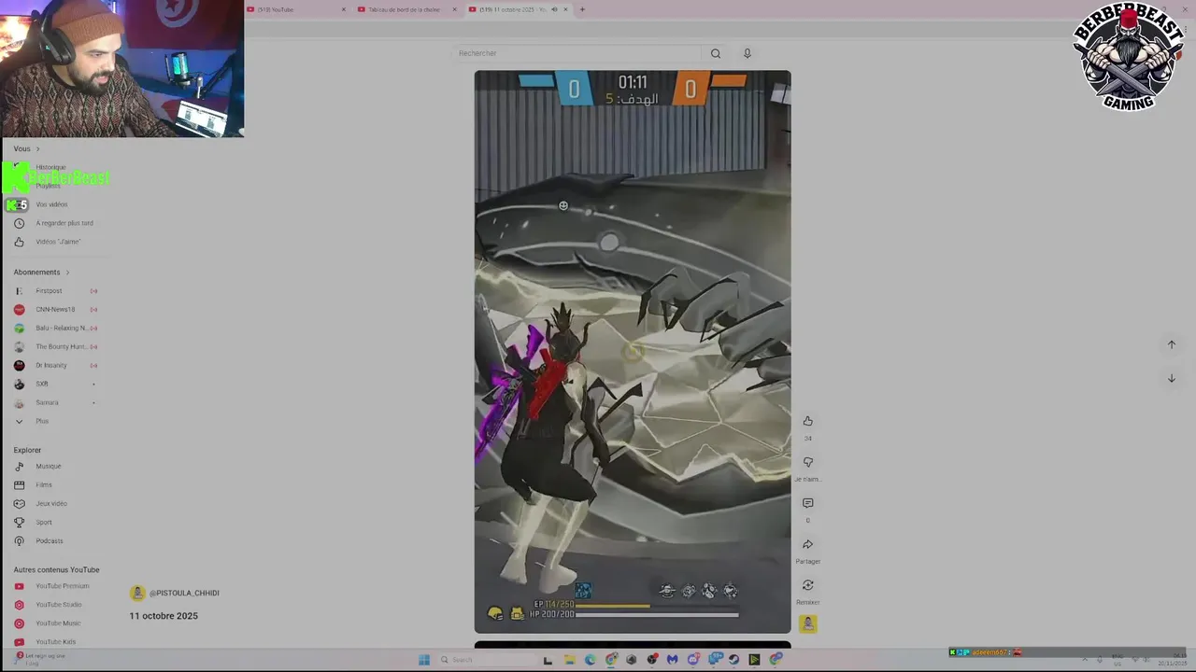Open Dr Insanity channel subscription

click(x=55, y=366)
